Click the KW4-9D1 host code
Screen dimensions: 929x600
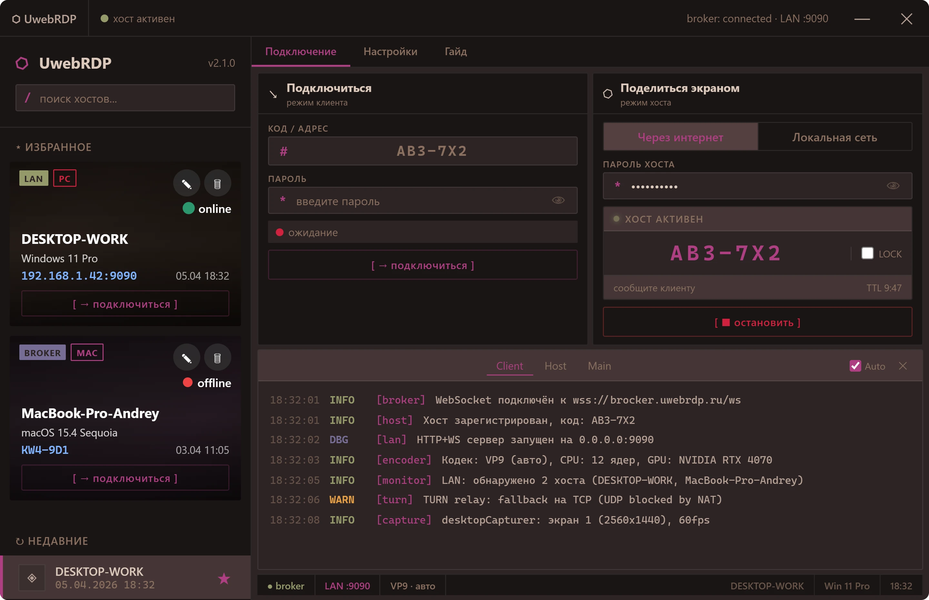click(45, 450)
